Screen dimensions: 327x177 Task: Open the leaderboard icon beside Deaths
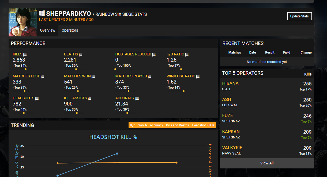point(81,55)
